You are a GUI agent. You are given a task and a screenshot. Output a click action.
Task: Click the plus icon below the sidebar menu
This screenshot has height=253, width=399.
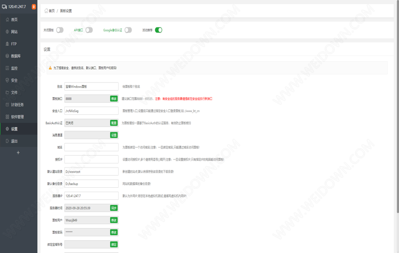18,152
